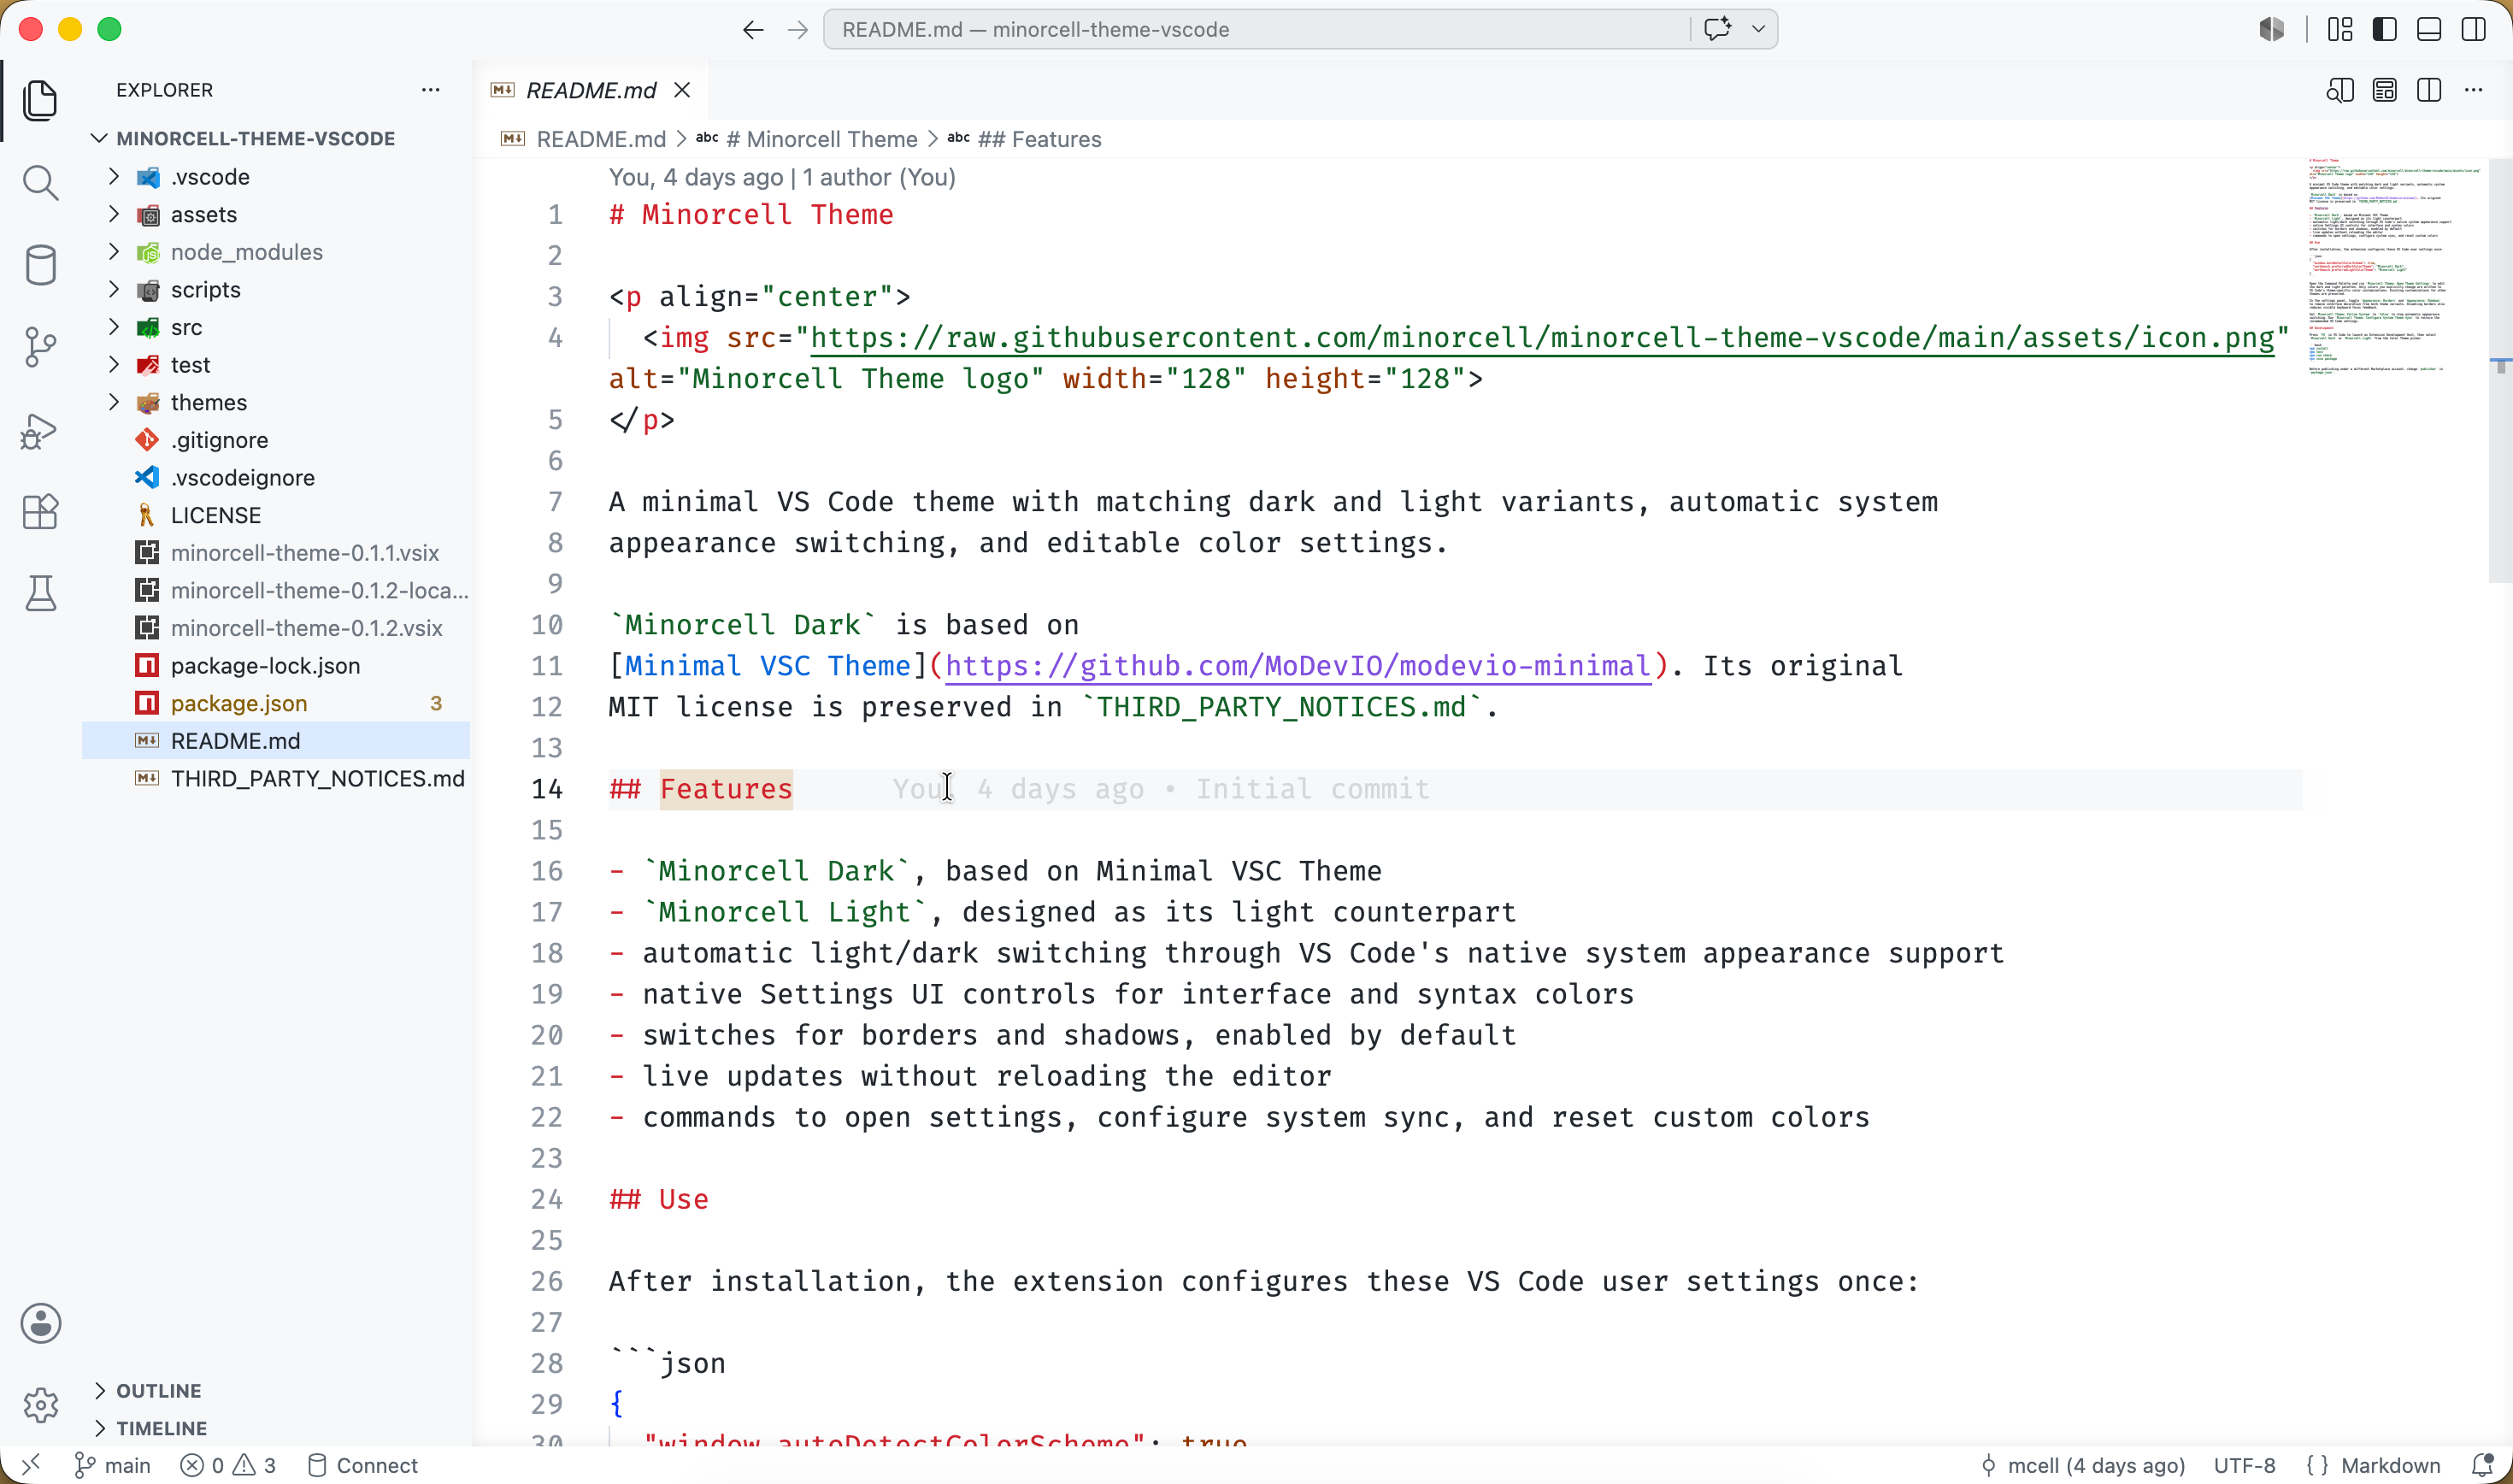Open package-lock.json in the explorer
The height and width of the screenshot is (1484, 2513).
click(x=276, y=666)
